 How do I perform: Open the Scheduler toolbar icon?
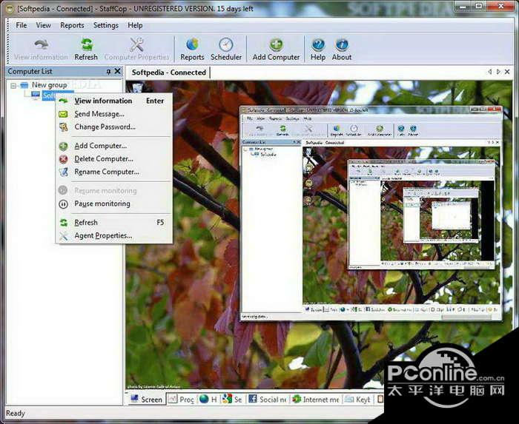[226, 50]
